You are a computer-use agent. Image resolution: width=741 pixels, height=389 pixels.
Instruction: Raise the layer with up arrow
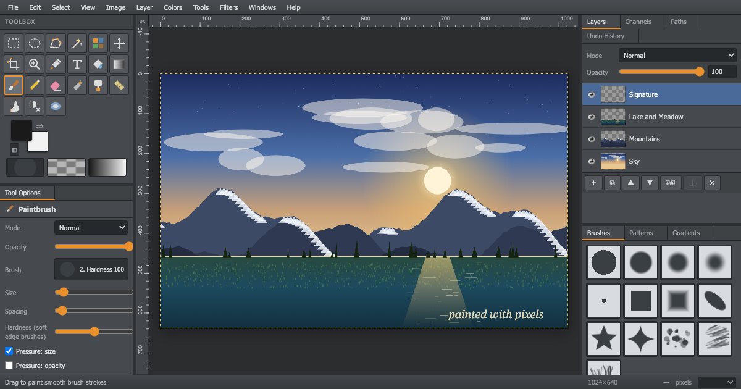tap(630, 183)
